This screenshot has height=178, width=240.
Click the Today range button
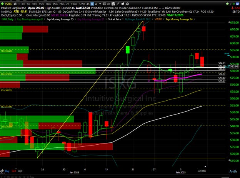pyautogui.click(x=32, y=177)
